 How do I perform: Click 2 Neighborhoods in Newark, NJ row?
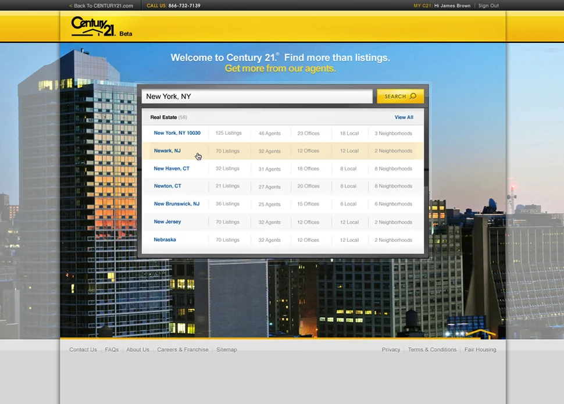(393, 151)
